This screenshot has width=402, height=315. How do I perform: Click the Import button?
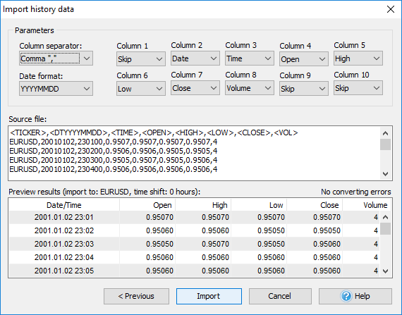209,296
